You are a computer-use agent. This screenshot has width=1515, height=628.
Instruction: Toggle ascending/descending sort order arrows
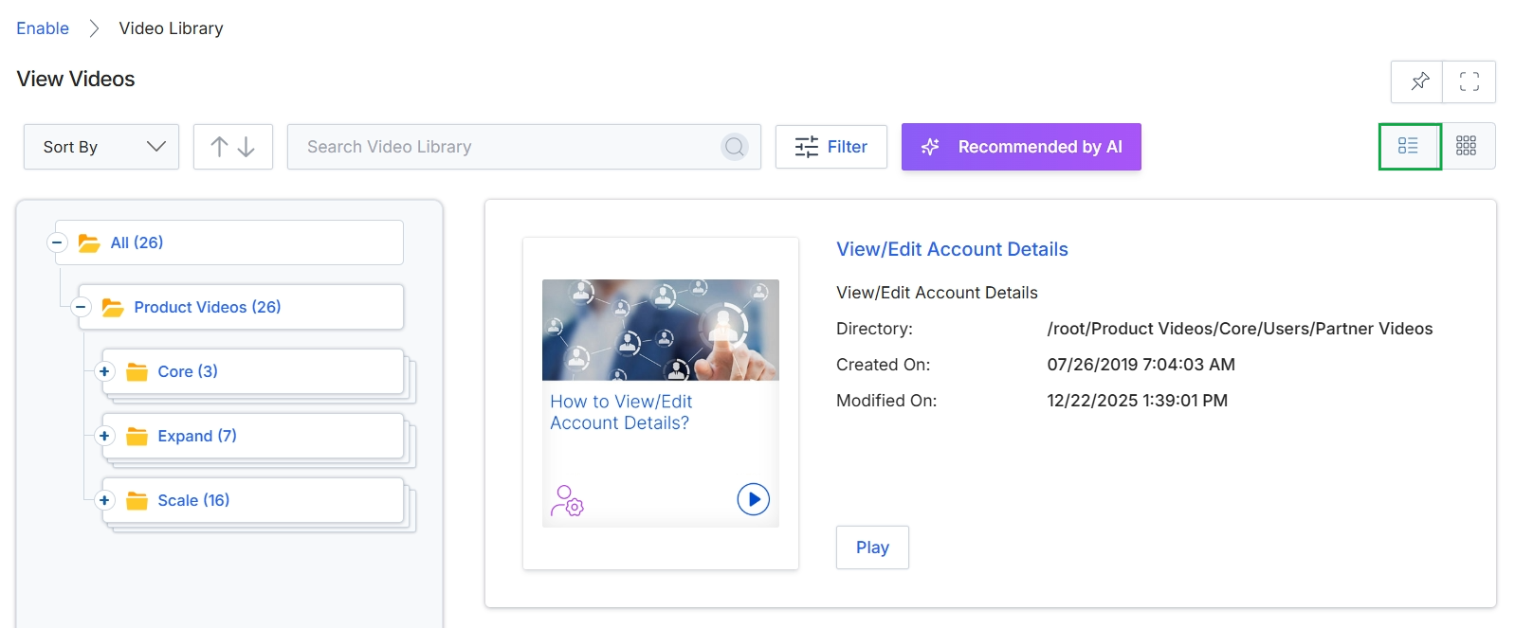232,147
